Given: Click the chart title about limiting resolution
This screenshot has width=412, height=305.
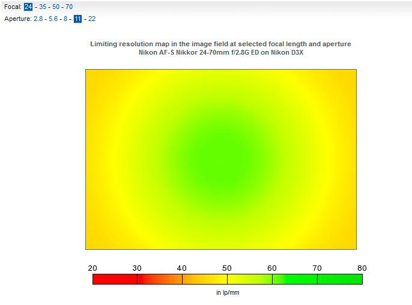Looking at the screenshot, I should pyautogui.click(x=221, y=44).
